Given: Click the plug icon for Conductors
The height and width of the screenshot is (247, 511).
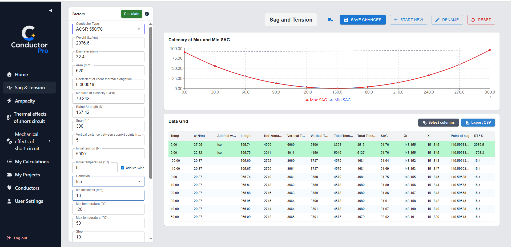Looking at the screenshot, I should tap(9, 188).
